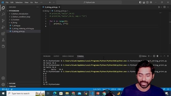Go forward with the navigation arrow

click(x=53, y=2)
